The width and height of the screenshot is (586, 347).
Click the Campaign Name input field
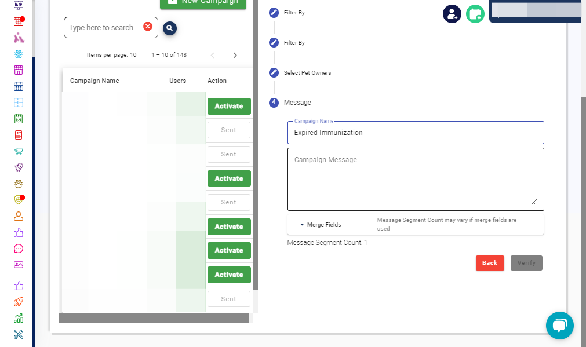pos(416,133)
